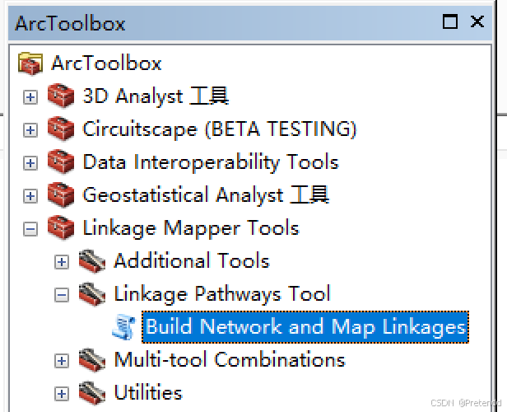Click the Additional Tools toolset icon
Image resolution: width=507 pixels, height=412 pixels.
coord(92,261)
